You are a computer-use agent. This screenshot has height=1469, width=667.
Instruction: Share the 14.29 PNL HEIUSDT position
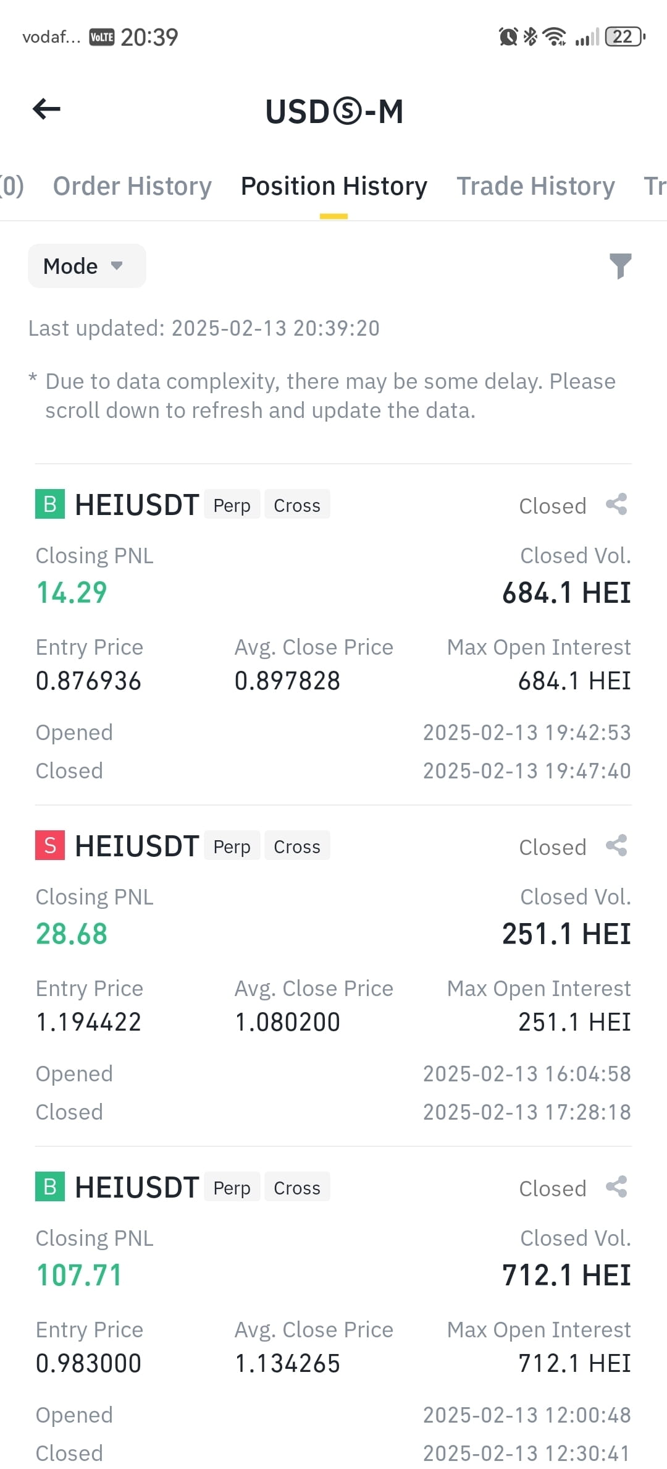(x=616, y=505)
